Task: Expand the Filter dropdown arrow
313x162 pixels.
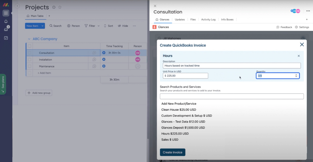Action: tap(99, 26)
